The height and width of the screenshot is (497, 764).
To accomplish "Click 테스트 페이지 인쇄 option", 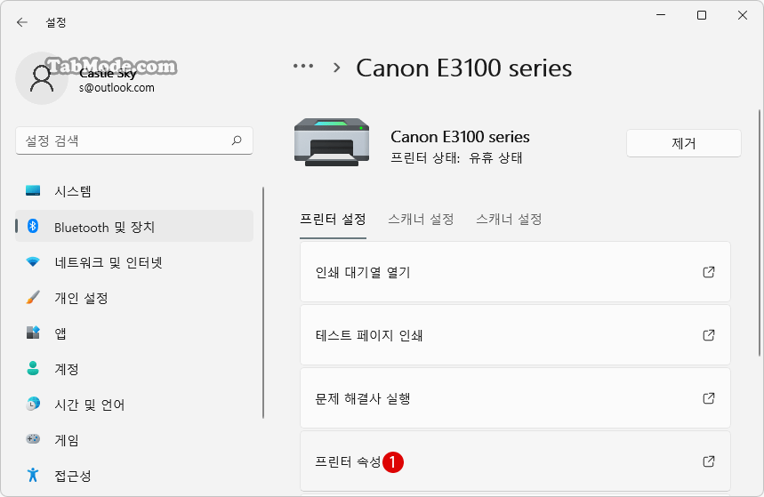I will (x=515, y=335).
